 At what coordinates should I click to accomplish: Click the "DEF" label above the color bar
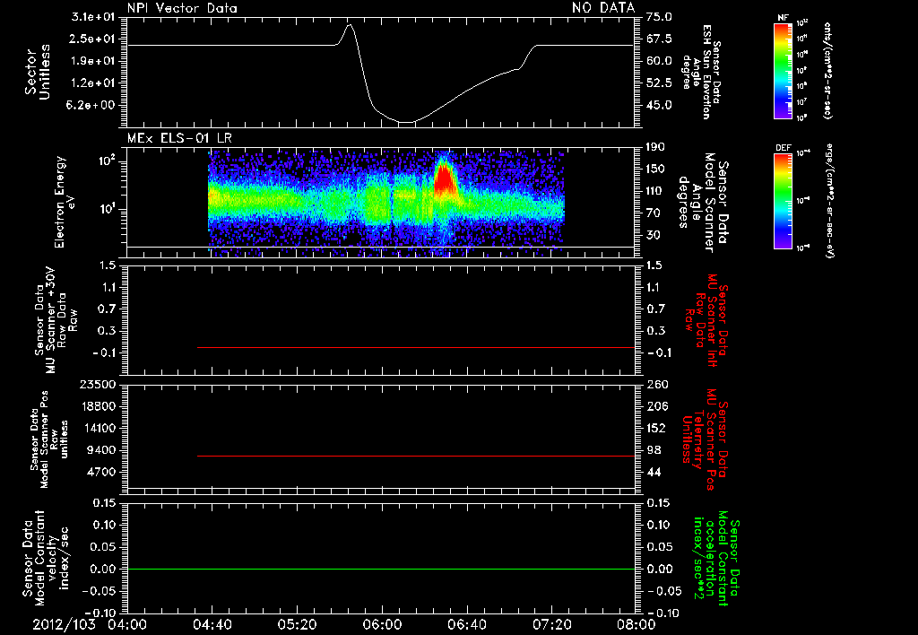(x=783, y=148)
